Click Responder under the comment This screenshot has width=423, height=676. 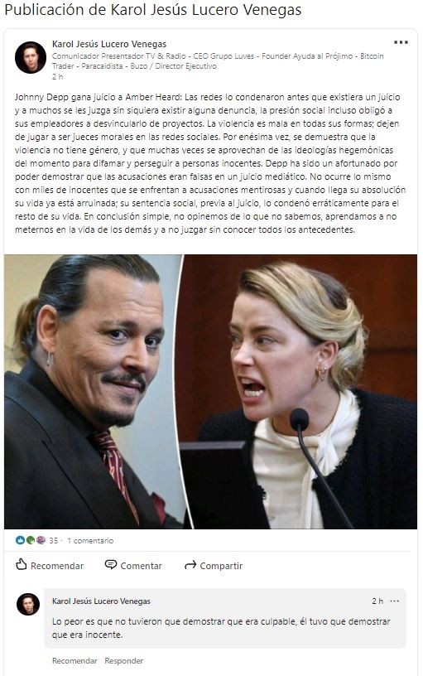[x=123, y=660]
